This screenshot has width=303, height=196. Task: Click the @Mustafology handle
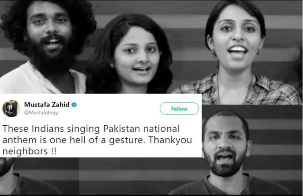(41, 113)
